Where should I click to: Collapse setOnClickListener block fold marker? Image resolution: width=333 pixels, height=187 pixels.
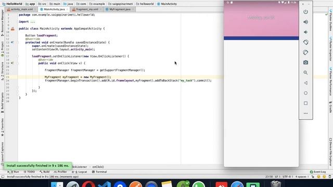click(18, 56)
